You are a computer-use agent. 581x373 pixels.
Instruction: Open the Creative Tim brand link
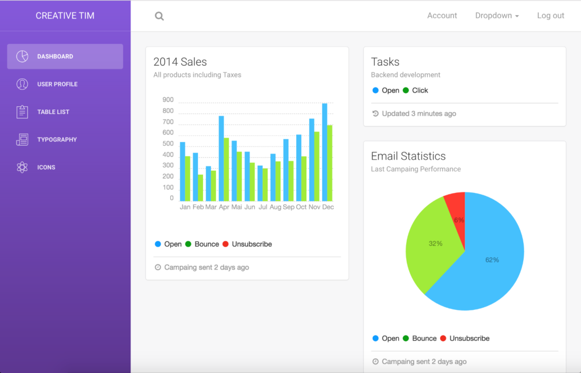(x=65, y=16)
